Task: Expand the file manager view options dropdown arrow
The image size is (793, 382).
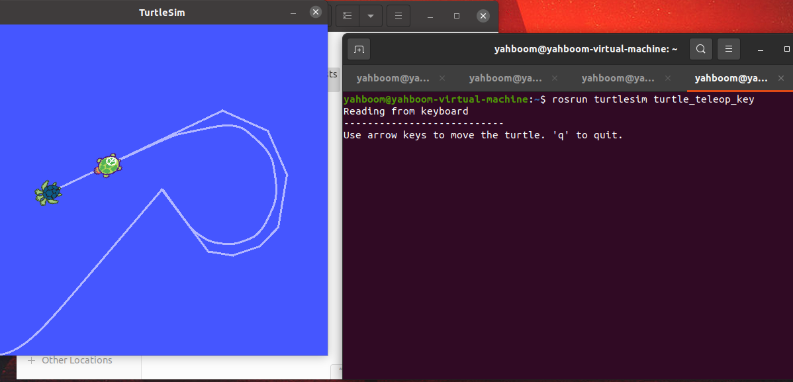Action: 371,16
